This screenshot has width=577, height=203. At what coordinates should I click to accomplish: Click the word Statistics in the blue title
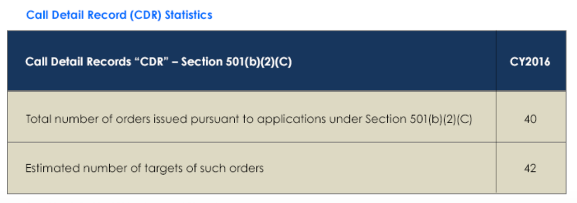(188, 15)
